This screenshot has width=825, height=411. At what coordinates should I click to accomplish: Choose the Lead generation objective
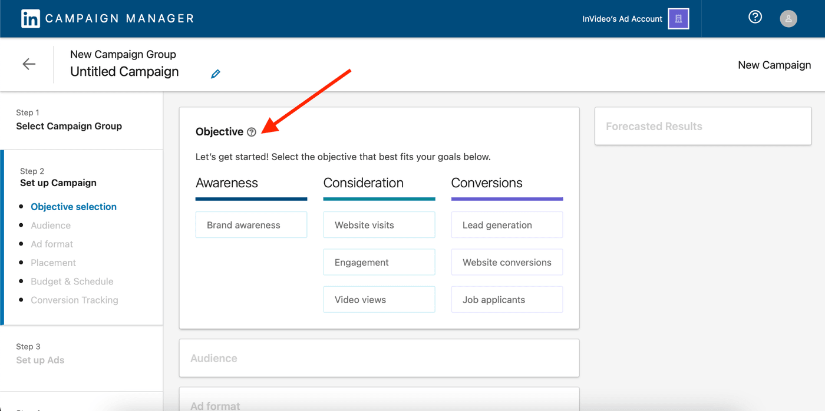507,224
